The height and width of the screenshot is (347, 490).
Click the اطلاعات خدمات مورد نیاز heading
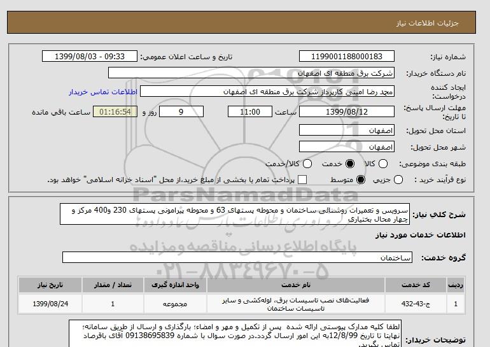click(x=420, y=235)
